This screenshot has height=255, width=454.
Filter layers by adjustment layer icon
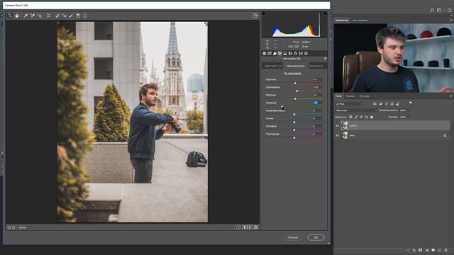(x=380, y=104)
